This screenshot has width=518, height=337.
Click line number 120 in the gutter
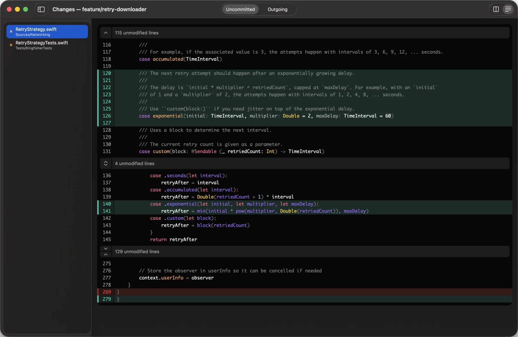(x=107, y=73)
